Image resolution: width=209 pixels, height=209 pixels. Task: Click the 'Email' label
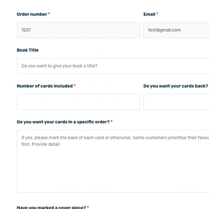point(149,14)
